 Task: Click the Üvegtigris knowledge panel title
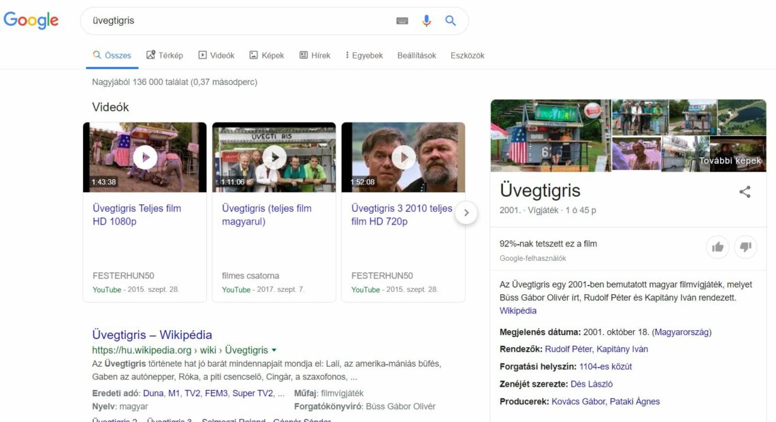point(540,191)
